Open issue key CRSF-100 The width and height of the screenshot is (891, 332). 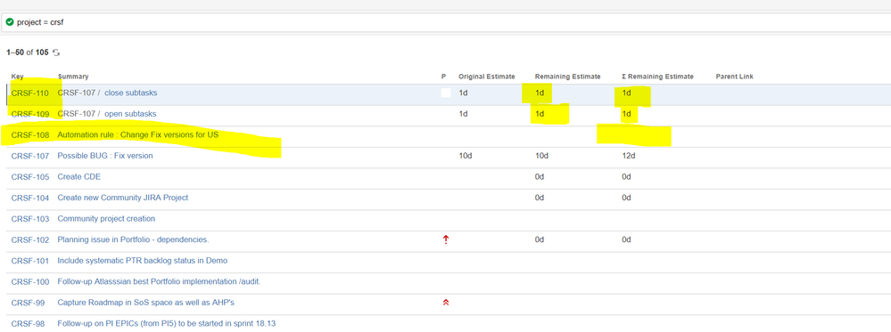coord(29,281)
